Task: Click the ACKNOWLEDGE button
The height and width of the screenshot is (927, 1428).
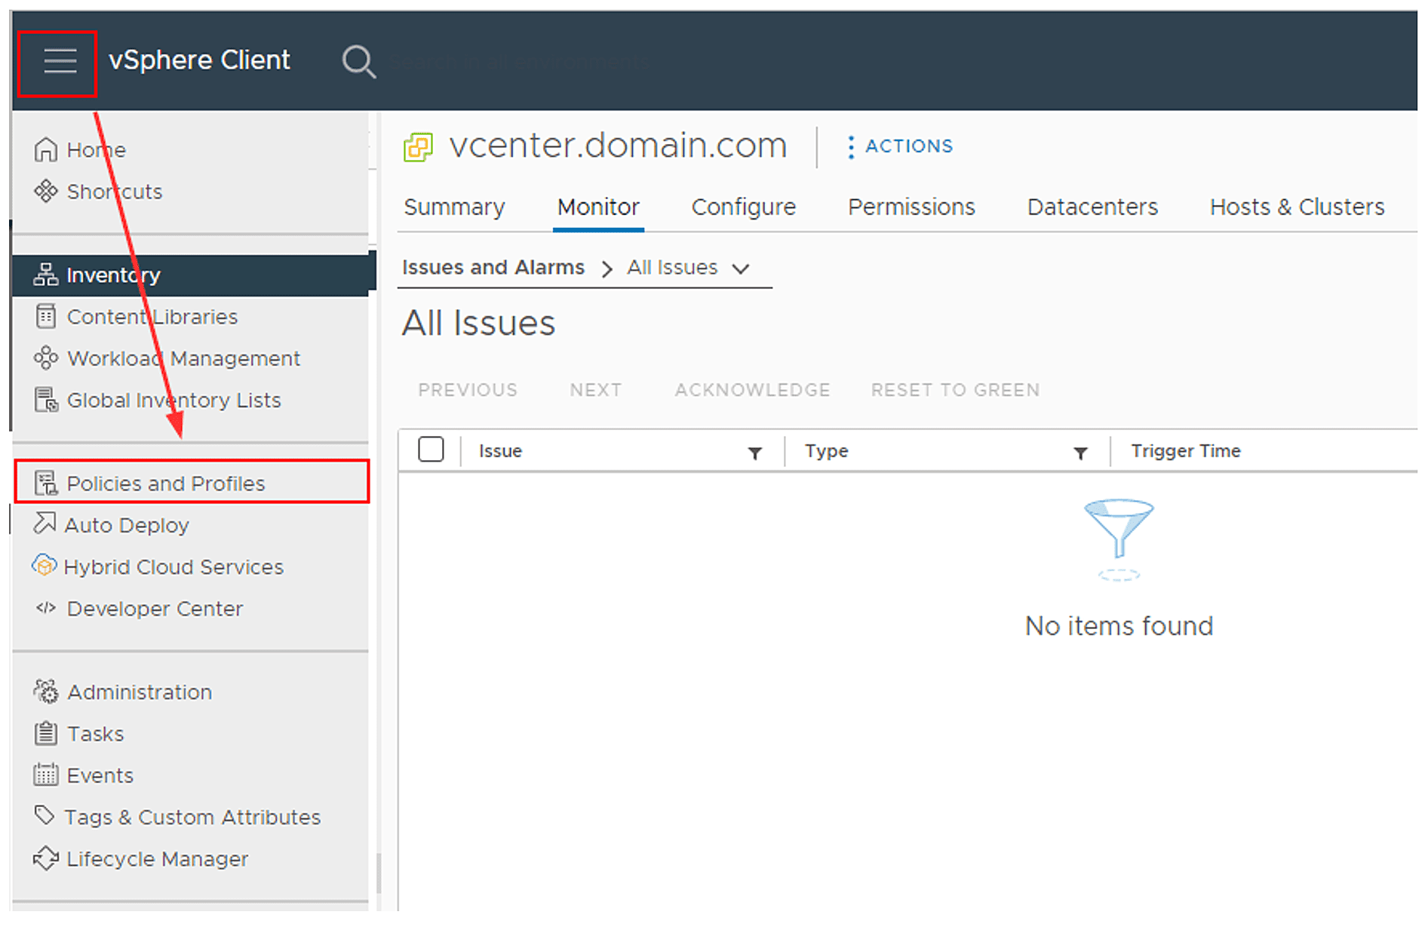Action: point(752,390)
